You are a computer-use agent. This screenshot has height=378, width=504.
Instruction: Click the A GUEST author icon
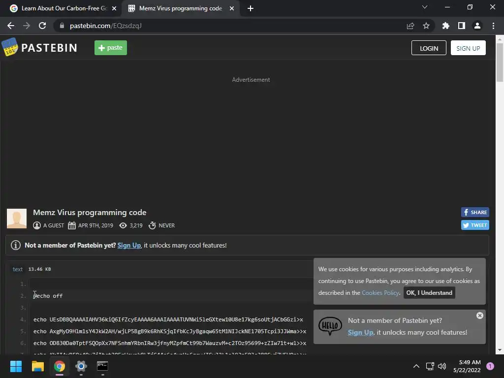[x=37, y=225]
